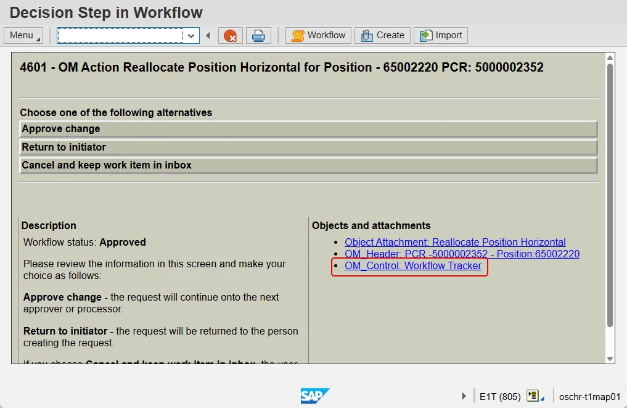Open the OM_Control: Workflow Tracker link
The width and height of the screenshot is (627, 408).
tap(413, 265)
